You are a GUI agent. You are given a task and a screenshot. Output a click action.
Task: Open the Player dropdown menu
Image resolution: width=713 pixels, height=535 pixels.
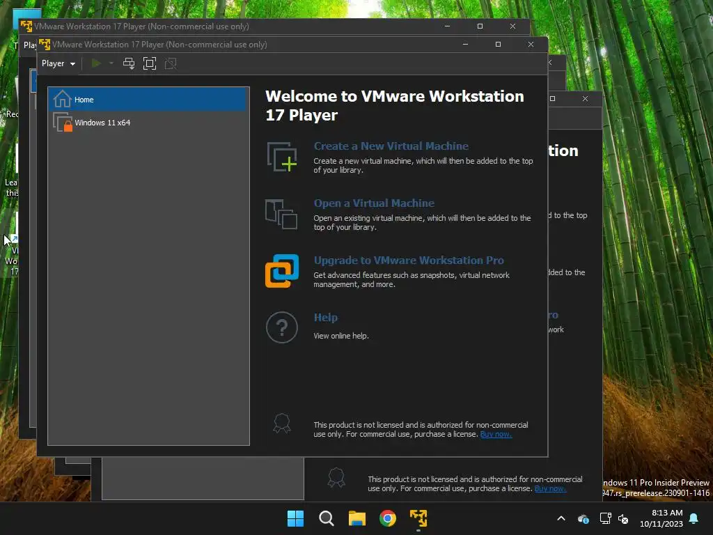58,63
